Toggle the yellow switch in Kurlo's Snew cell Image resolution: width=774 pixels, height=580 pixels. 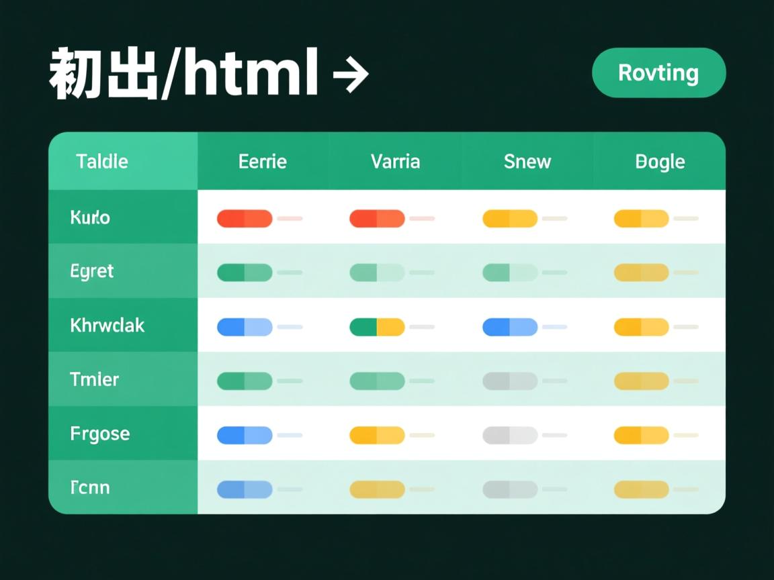(510, 218)
